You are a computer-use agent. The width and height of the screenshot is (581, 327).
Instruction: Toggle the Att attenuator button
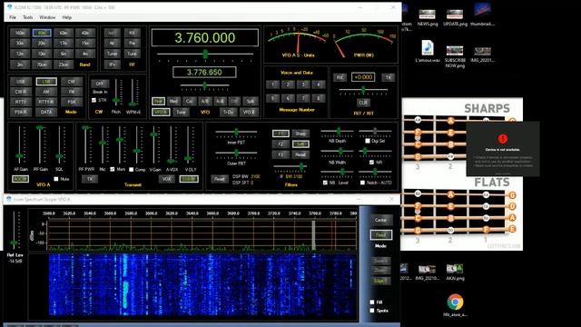(112, 43)
